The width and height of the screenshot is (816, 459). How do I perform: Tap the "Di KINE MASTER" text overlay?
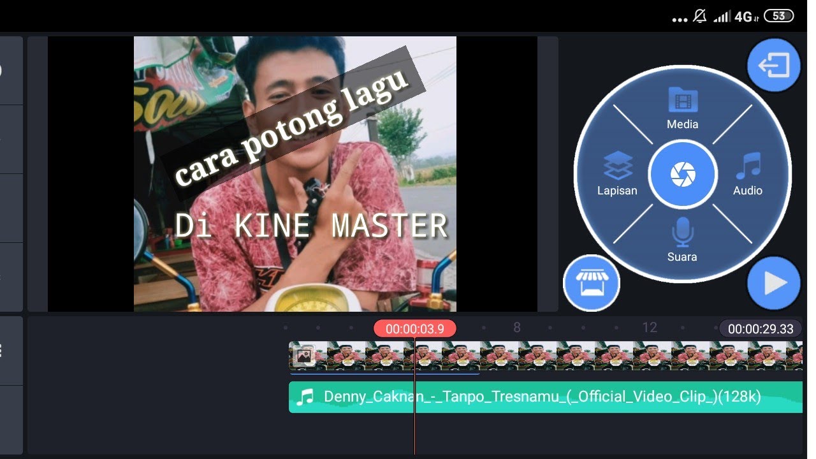(x=312, y=226)
